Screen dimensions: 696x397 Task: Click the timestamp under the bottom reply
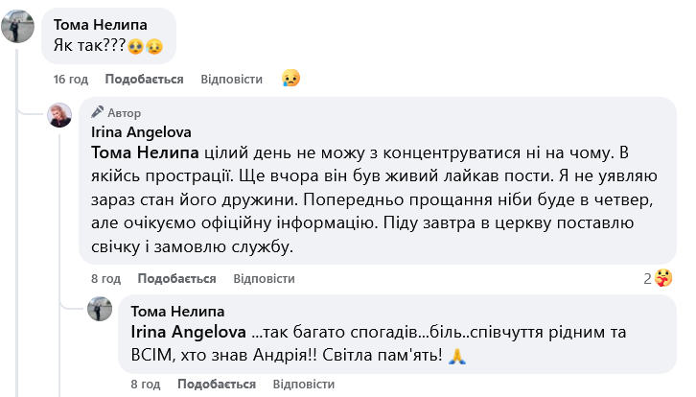point(144,384)
